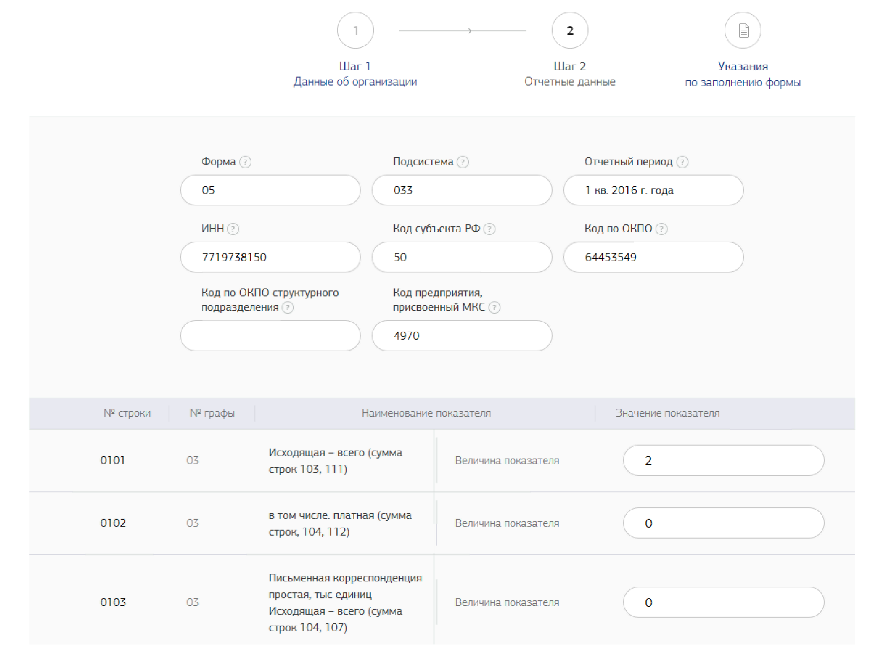Click the value field for row 0102
Screen dimensions: 877x653
point(723,523)
